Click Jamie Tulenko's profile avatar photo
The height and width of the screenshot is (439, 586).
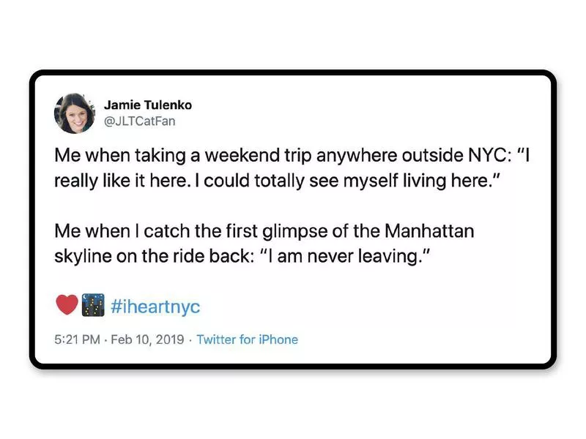[74, 113]
